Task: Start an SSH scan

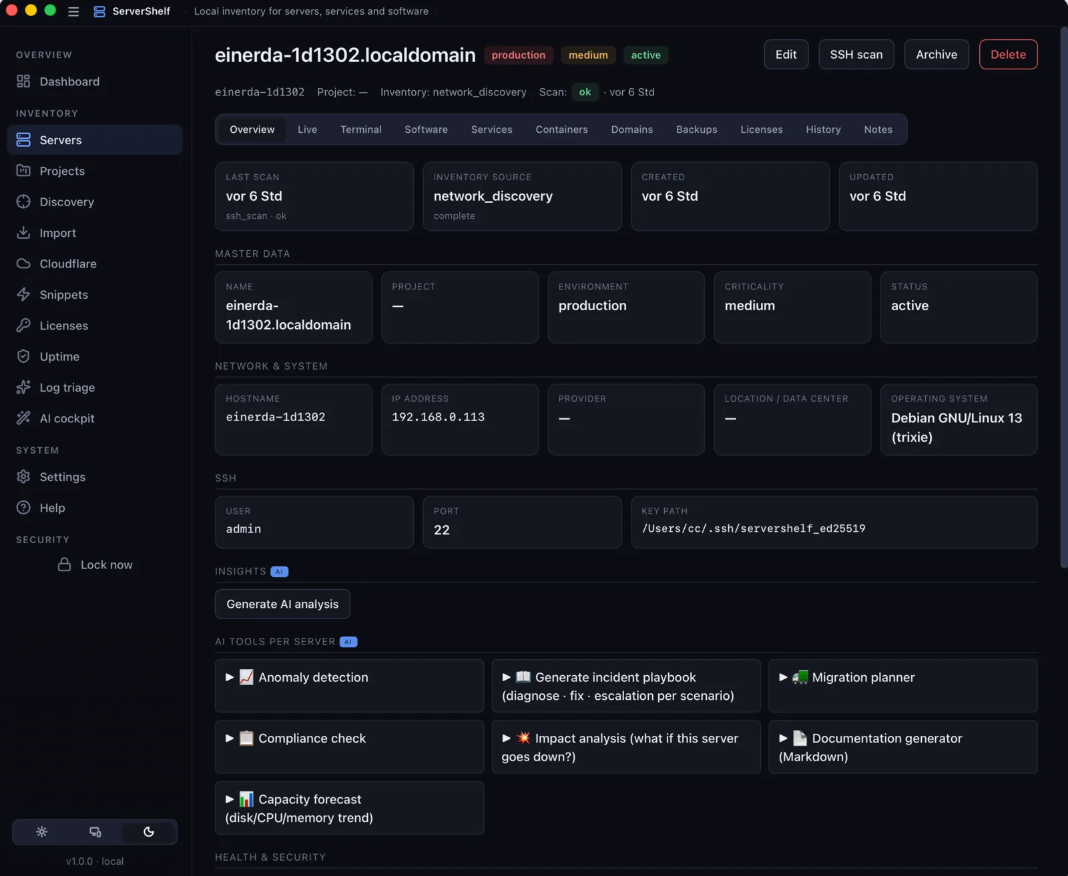Action: tap(856, 54)
